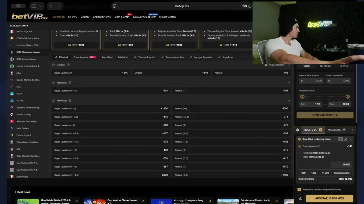The height and width of the screenshot is (204, 364).
Task: Toggle Acepto los cambios de probabilidades checkbox
Action: (x=299, y=190)
